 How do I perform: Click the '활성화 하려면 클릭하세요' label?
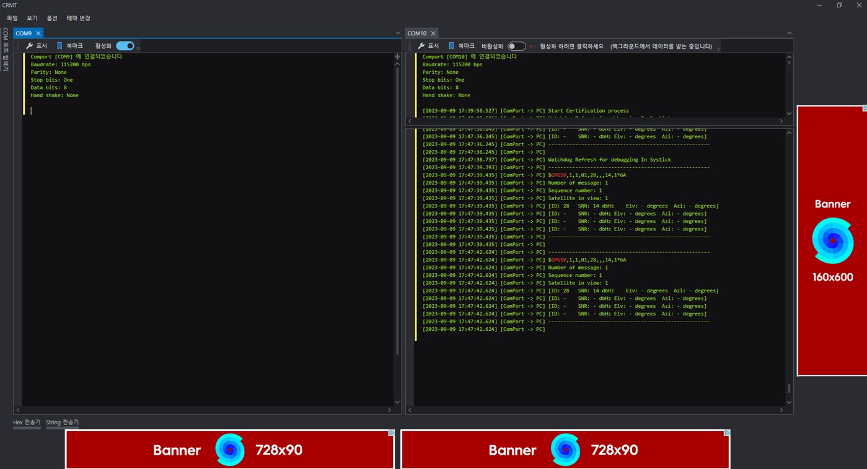coord(571,46)
